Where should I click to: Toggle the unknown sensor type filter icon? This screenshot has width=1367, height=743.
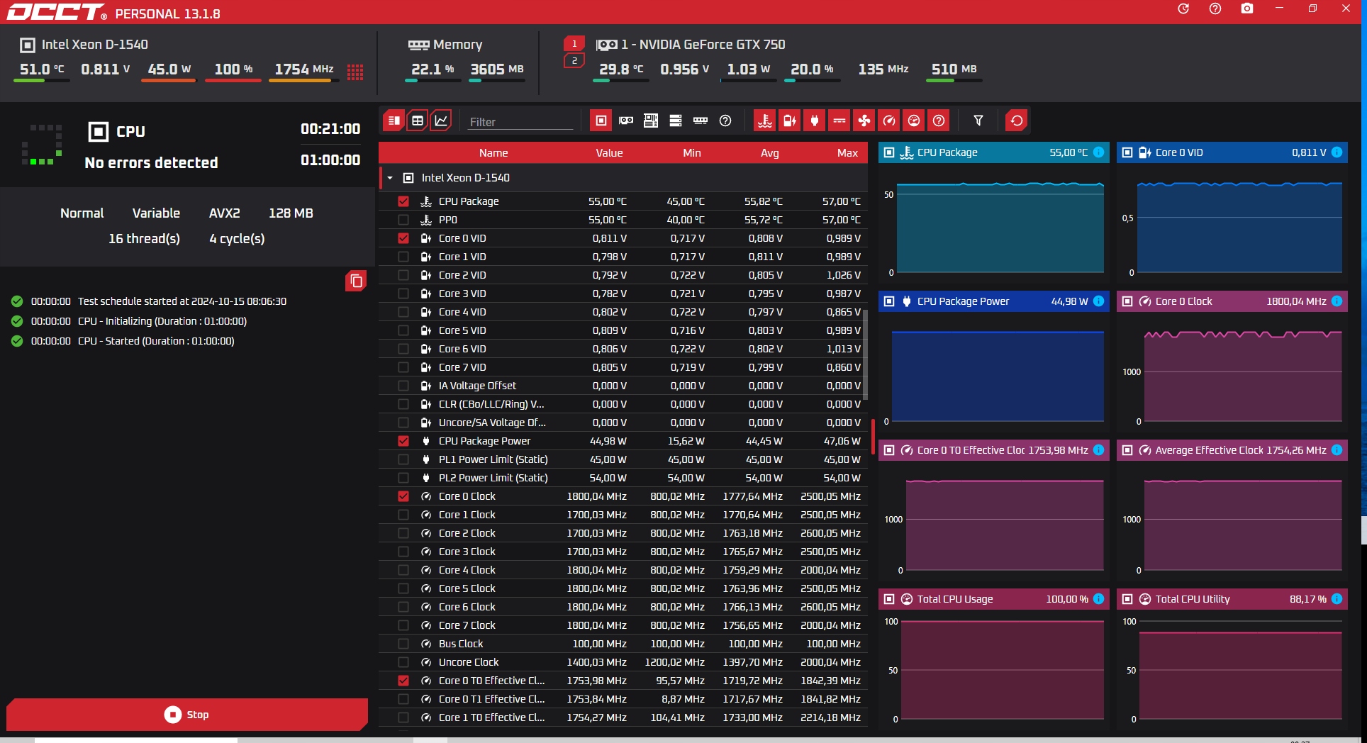pos(939,121)
